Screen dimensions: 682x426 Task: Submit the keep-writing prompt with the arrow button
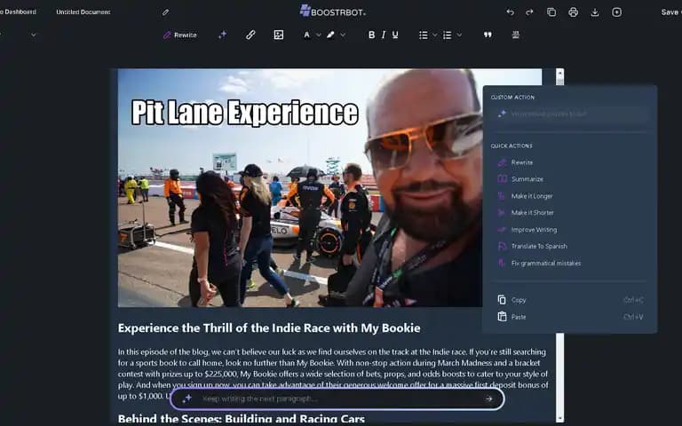pos(489,398)
